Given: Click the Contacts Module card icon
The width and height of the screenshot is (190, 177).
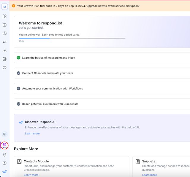Looking at the screenshot, I should click(x=19, y=162).
